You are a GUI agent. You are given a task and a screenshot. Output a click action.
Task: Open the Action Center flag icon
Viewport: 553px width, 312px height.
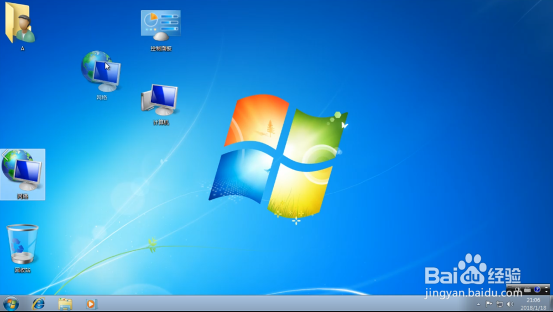click(x=489, y=304)
